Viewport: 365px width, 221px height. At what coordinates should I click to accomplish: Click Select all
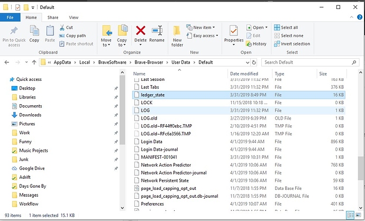(x=286, y=27)
